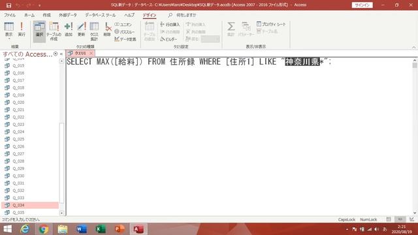Viewport: 418px width, 235px height.
Task: Choose the 削除 delete query type
Action: coord(107,29)
